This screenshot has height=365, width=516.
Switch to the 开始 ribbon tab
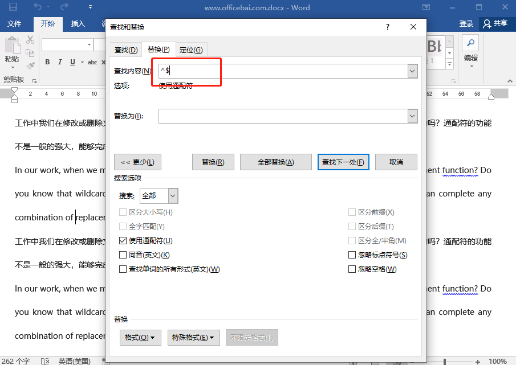point(48,24)
